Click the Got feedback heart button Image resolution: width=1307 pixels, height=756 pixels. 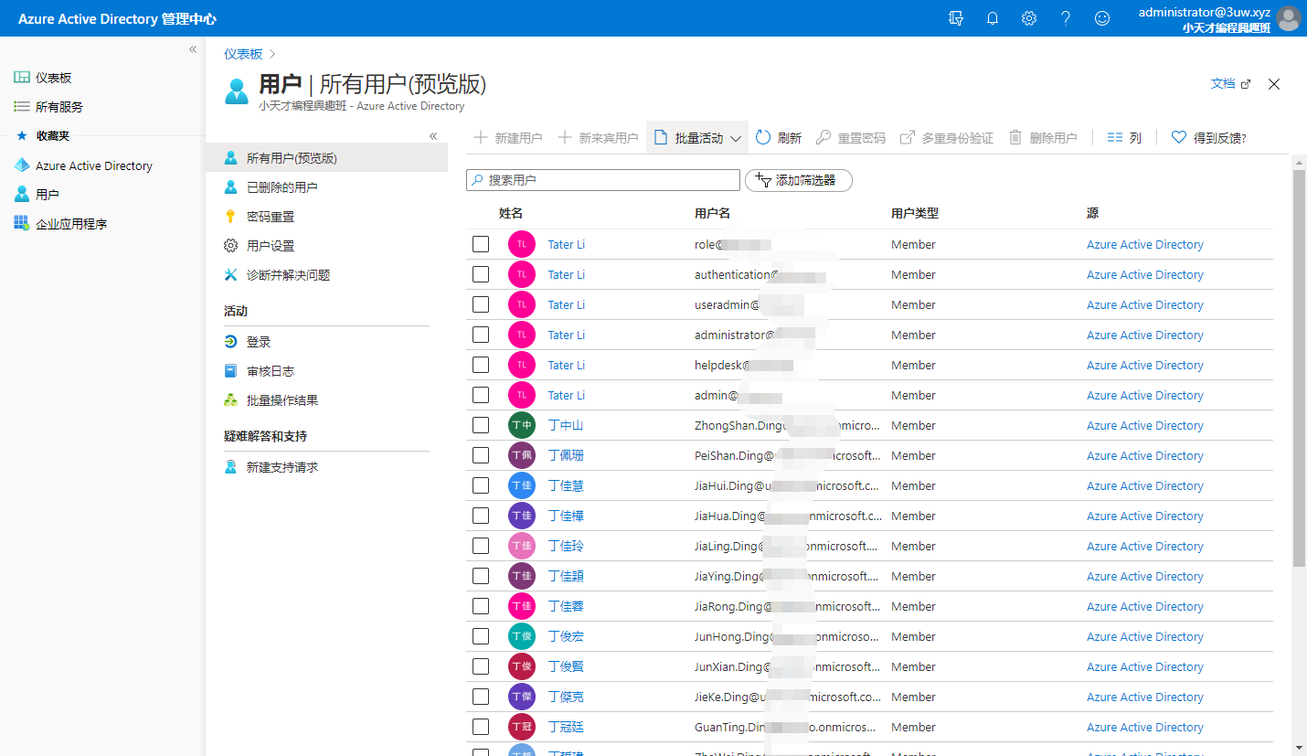point(1209,138)
